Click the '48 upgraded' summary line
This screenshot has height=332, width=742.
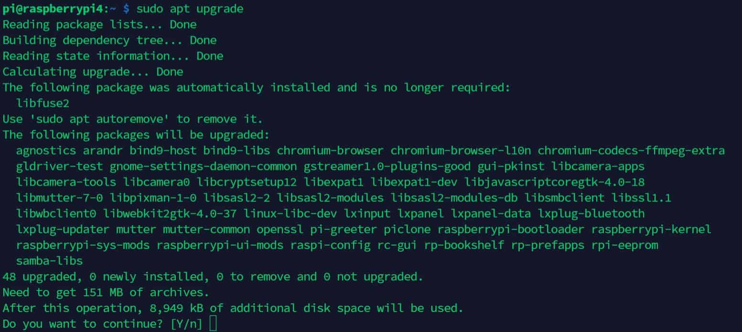point(213,276)
